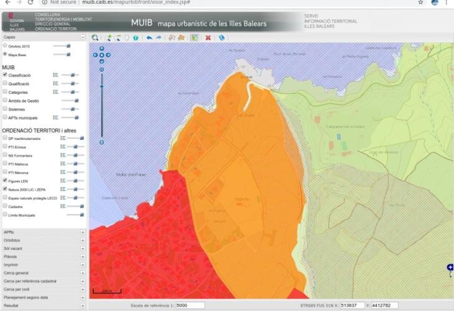Open Cerca per referència cadastral panel
Image resolution: width=454 pixels, height=311 pixels.
pyautogui.click(x=83, y=281)
